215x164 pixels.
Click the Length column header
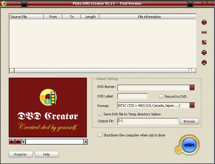click(90, 17)
